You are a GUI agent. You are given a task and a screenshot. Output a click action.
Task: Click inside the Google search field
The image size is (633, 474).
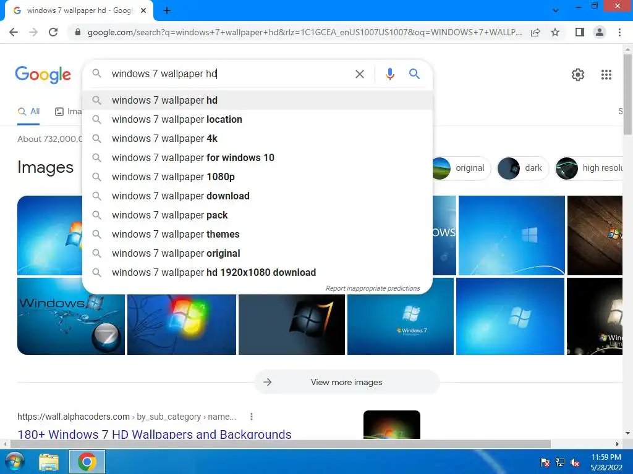click(x=230, y=74)
